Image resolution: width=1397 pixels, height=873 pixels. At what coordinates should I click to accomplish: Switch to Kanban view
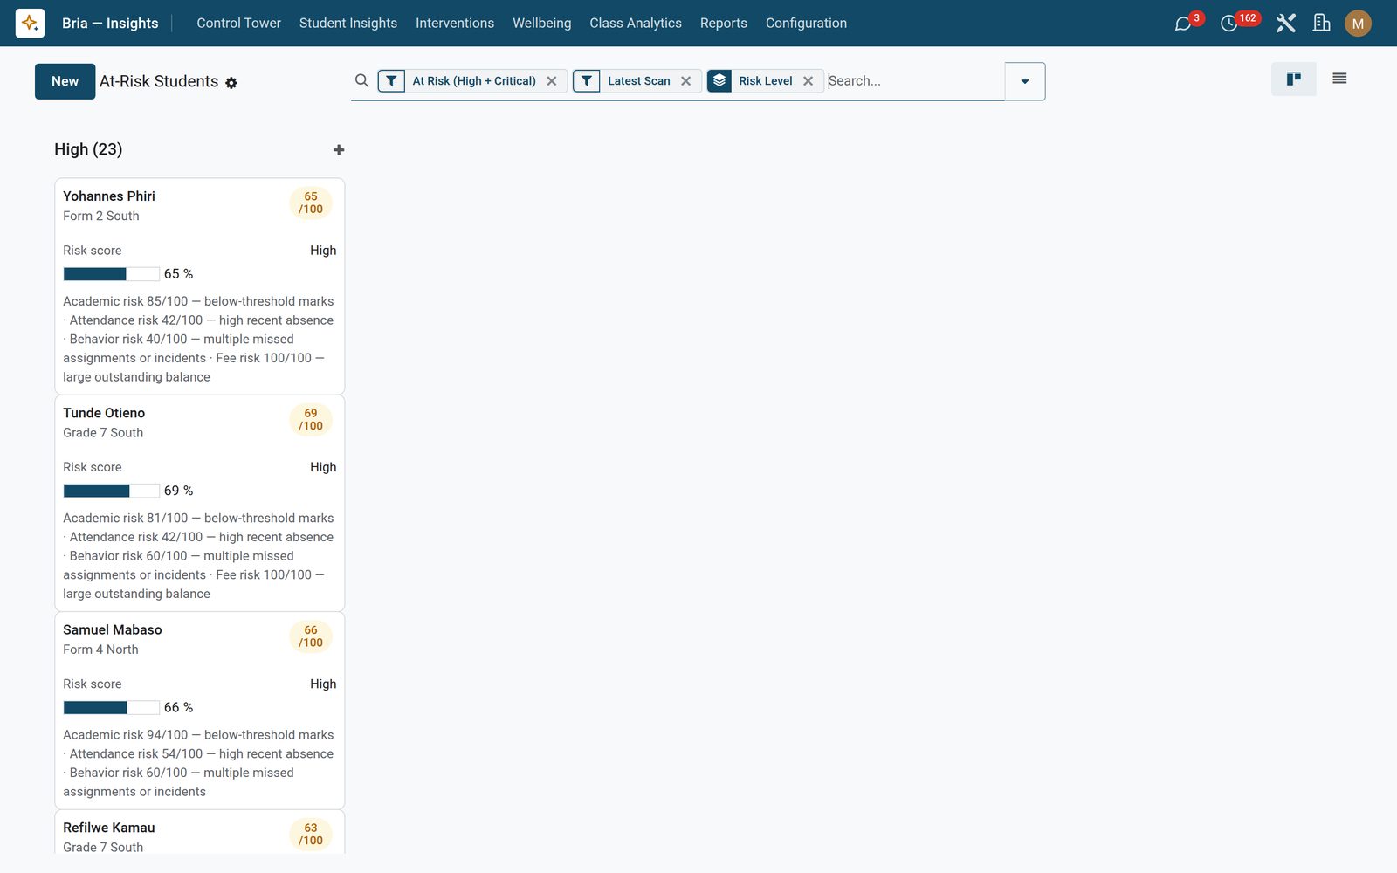pyautogui.click(x=1294, y=79)
